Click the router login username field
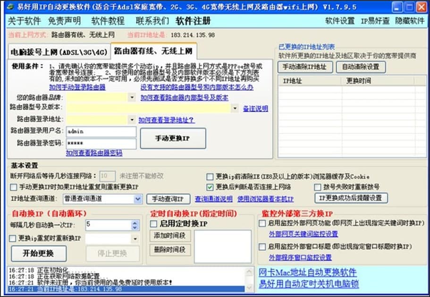The height and width of the screenshot is (297, 430). pyautogui.click(x=101, y=131)
